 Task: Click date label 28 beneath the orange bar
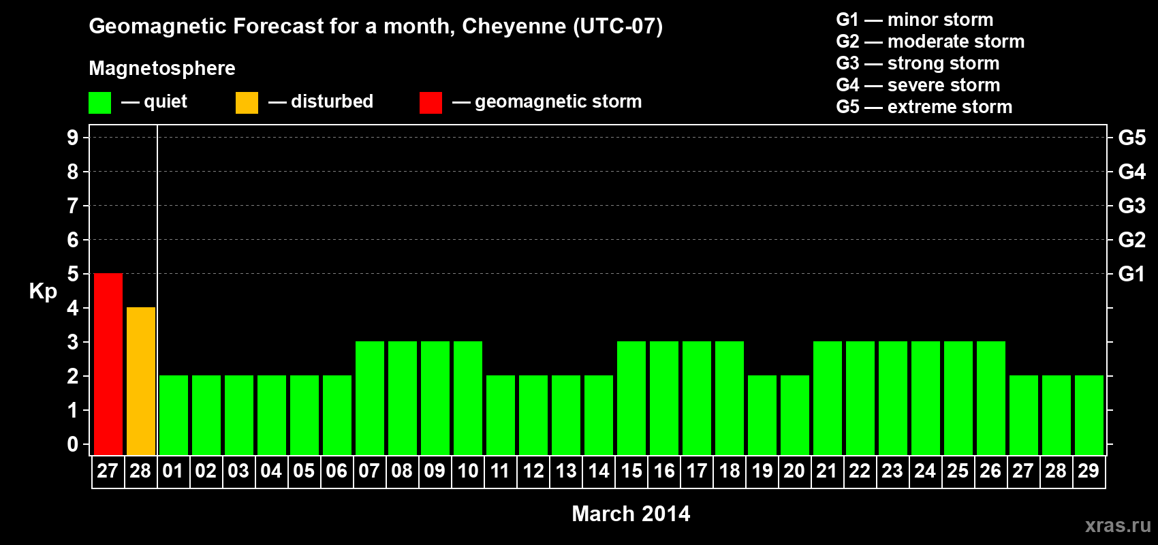140,471
